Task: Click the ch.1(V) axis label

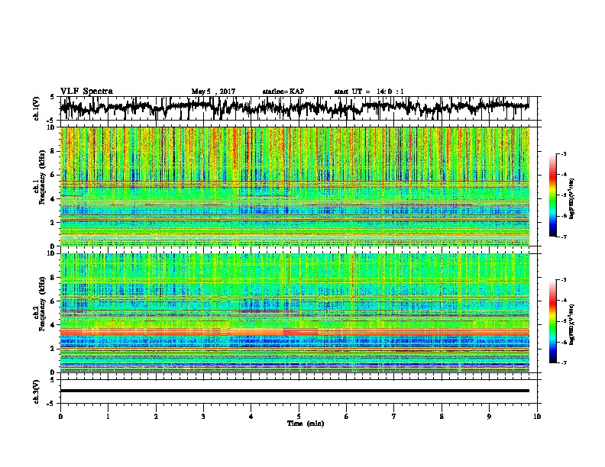Action: point(37,108)
